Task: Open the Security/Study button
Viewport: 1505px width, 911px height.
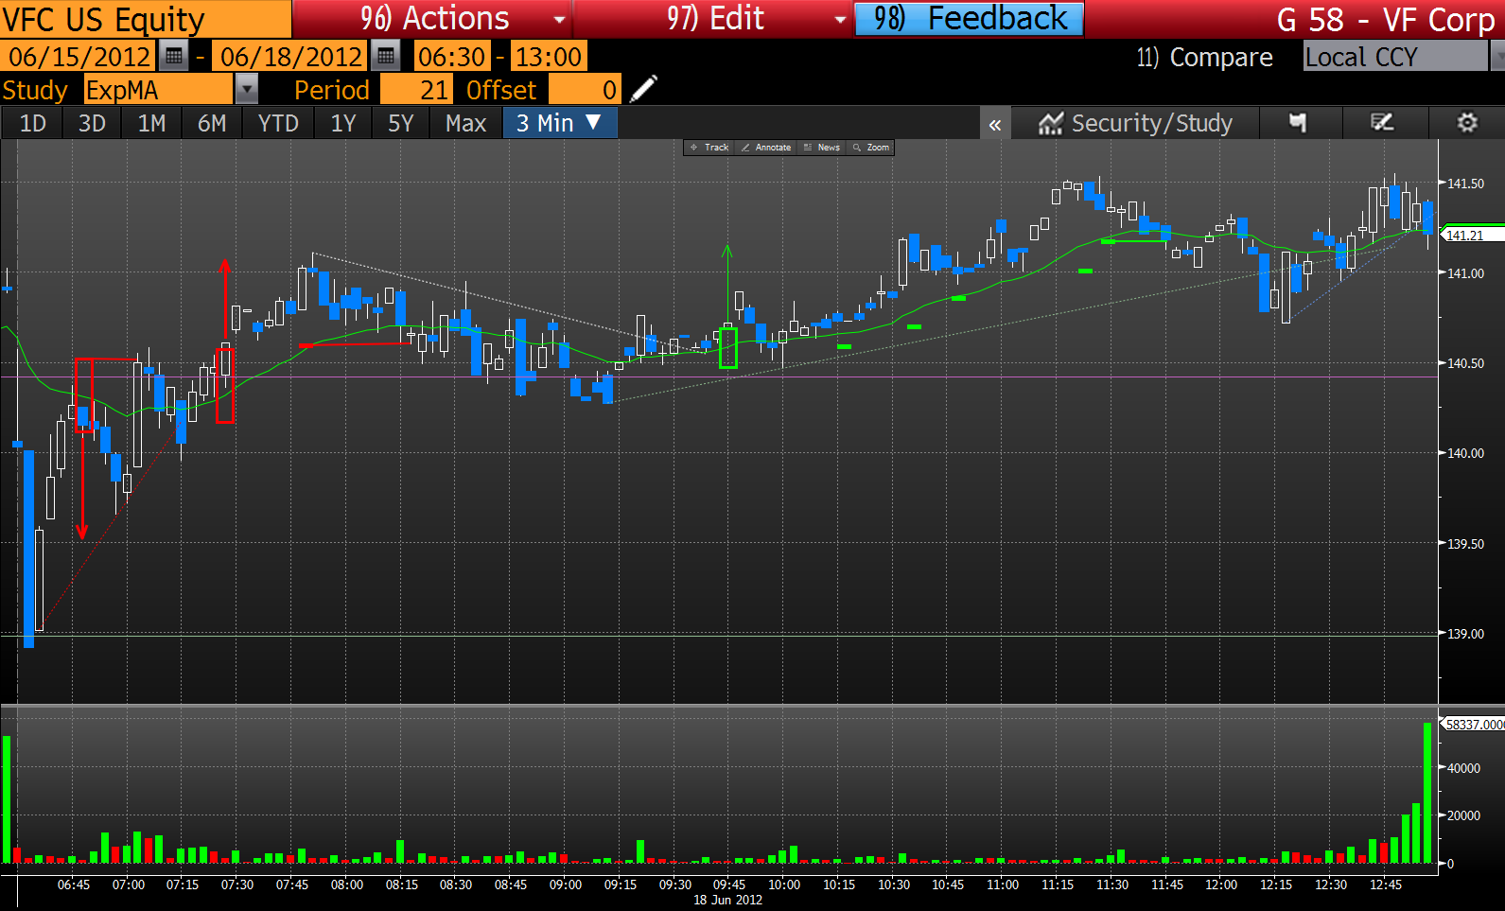Action: [x=1135, y=123]
